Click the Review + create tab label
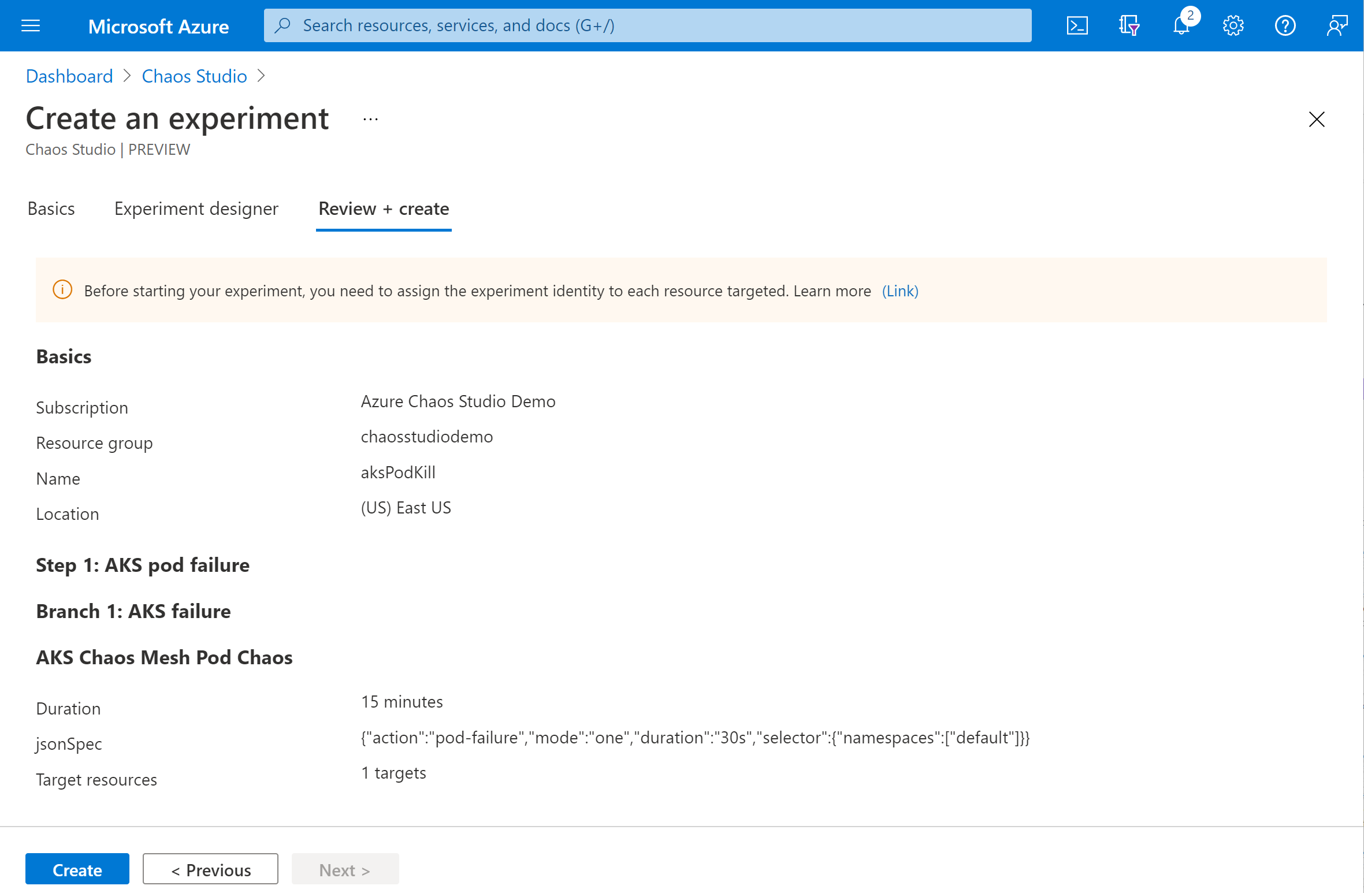This screenshot has width=1364, height=893. click(x=382, y=209)
